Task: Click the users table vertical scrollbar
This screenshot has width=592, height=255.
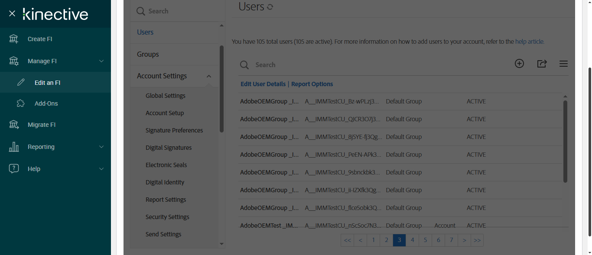Action: (x=565, y=141)
